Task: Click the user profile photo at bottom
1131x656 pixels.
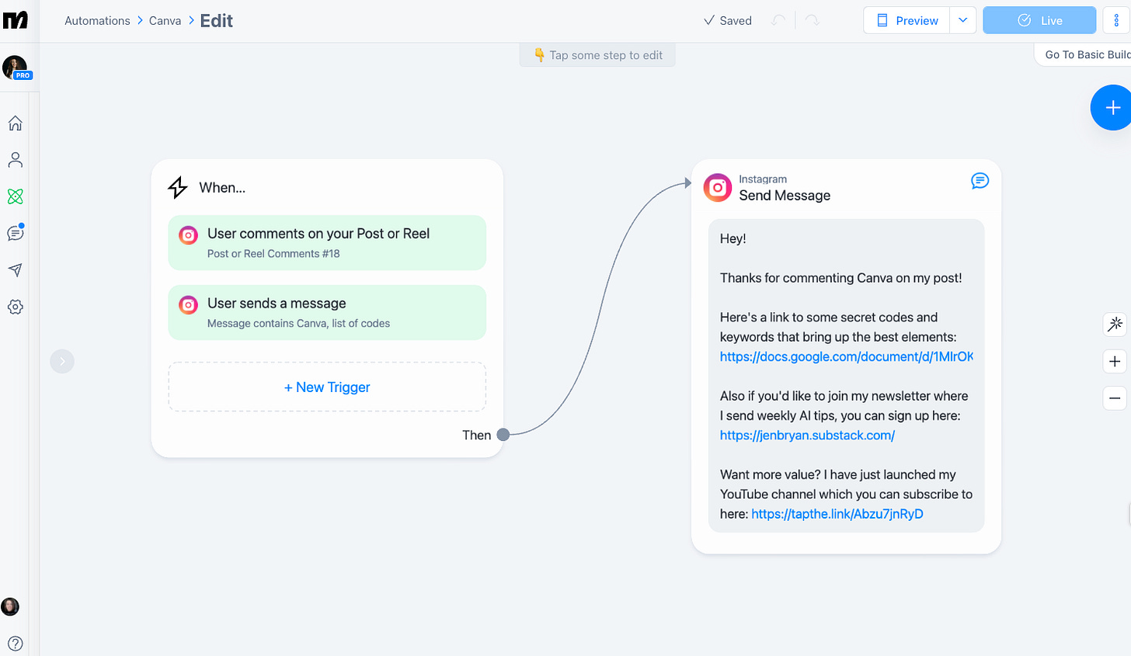Action: point(10,606)
